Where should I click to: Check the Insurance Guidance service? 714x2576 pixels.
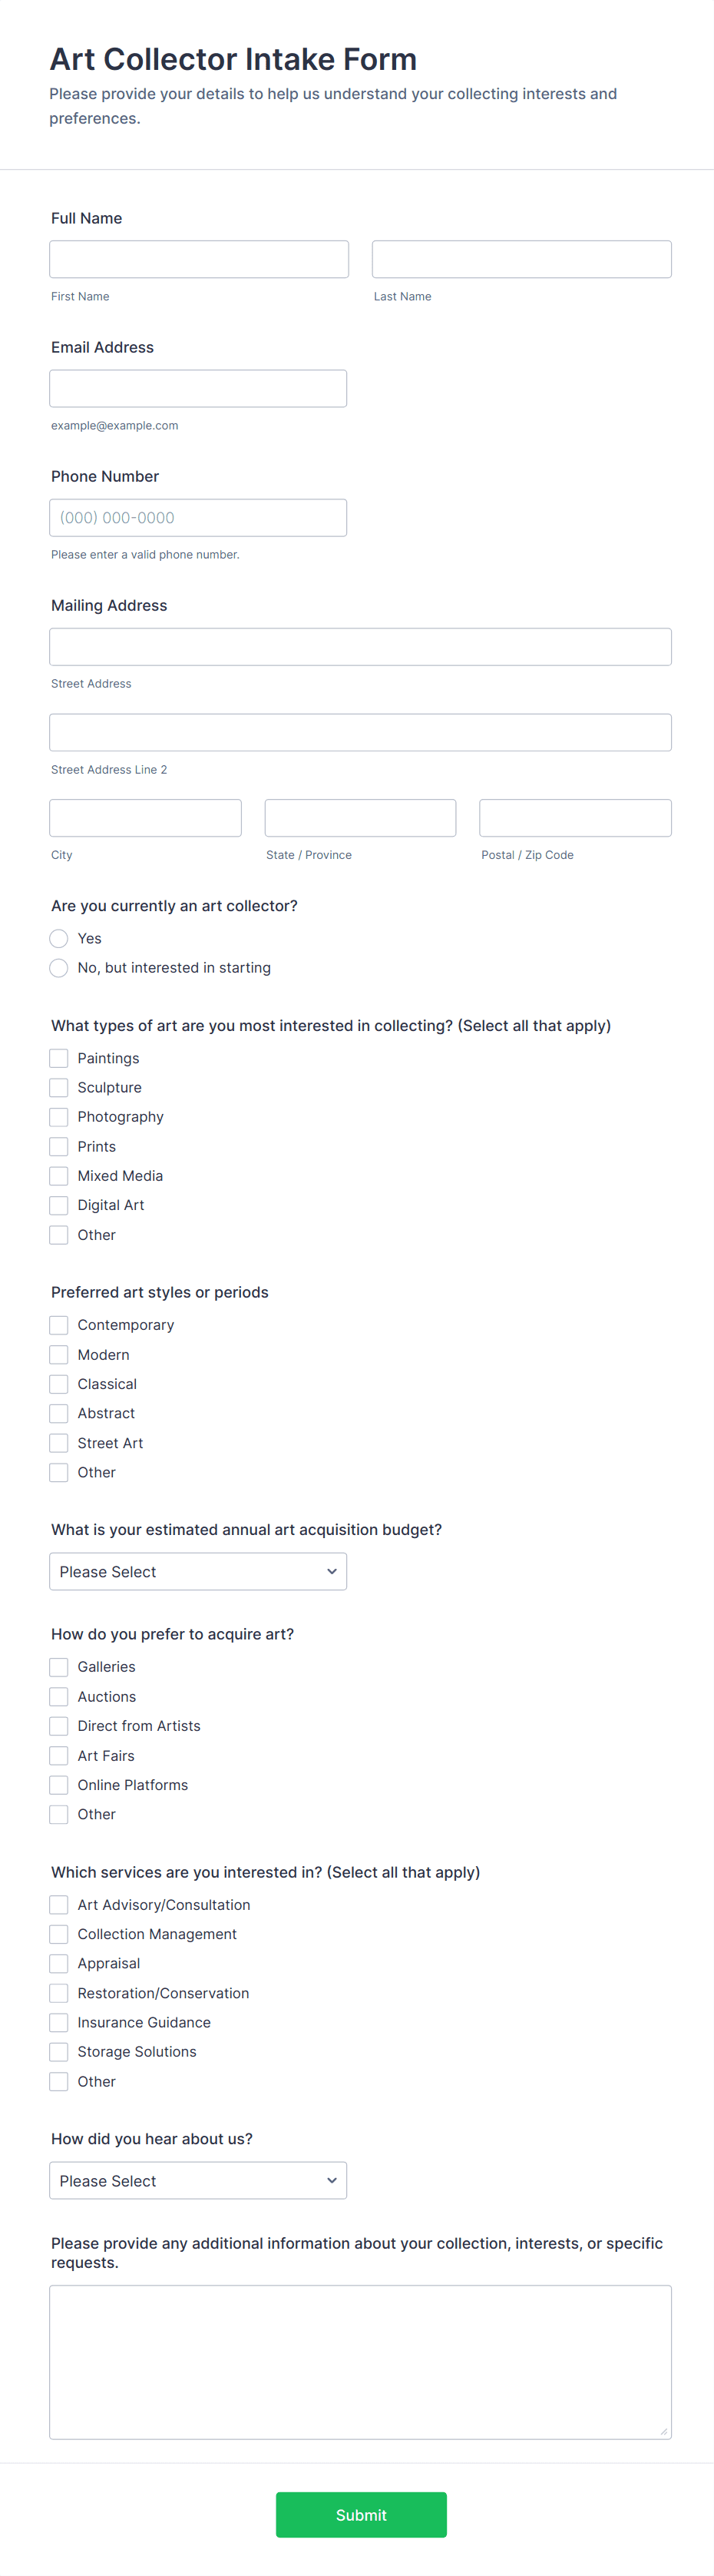(x=59, y=2022)
